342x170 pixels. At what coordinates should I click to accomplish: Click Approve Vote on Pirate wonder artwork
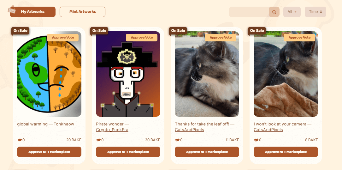point(142,38)
